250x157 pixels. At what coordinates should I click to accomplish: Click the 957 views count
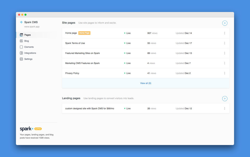[x=152, y=33]
